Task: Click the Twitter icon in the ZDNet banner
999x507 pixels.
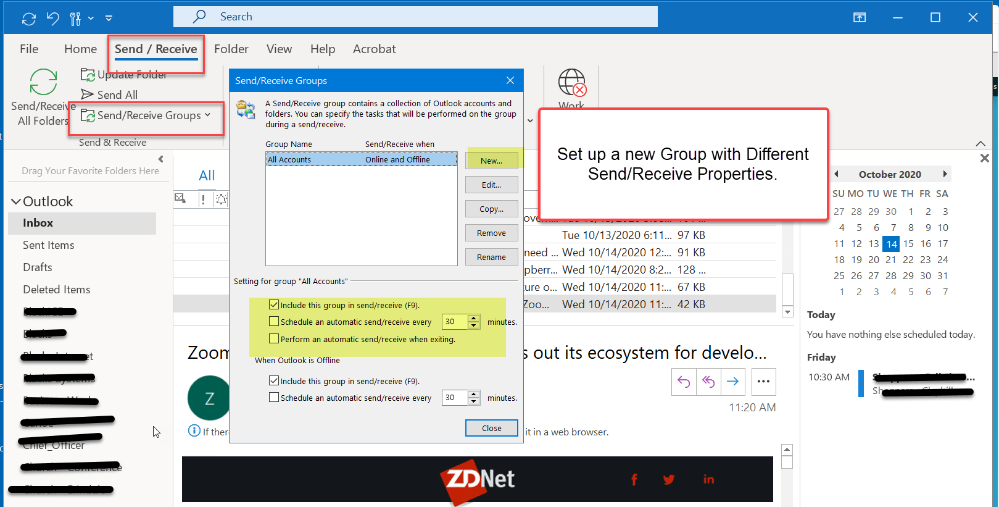Action: 669,479
